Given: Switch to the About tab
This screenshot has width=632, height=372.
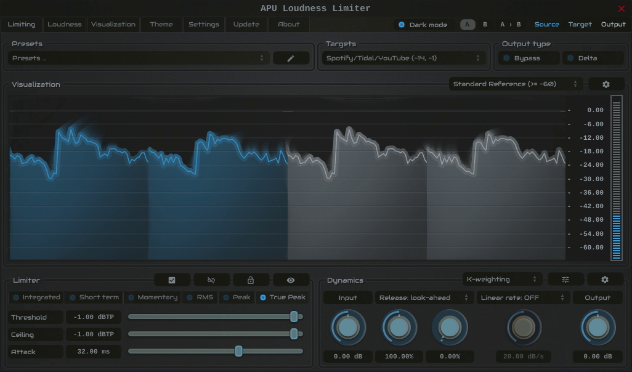Looking at the screenshot, I should [289, 24].
